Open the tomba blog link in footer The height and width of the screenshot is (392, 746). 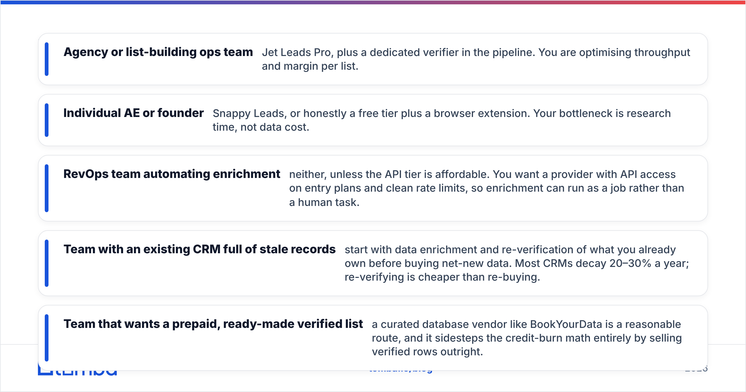[401, 371]
